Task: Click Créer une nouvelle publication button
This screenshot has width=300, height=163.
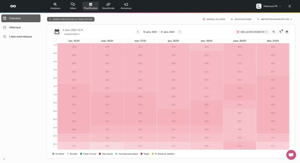Action: 71,19
